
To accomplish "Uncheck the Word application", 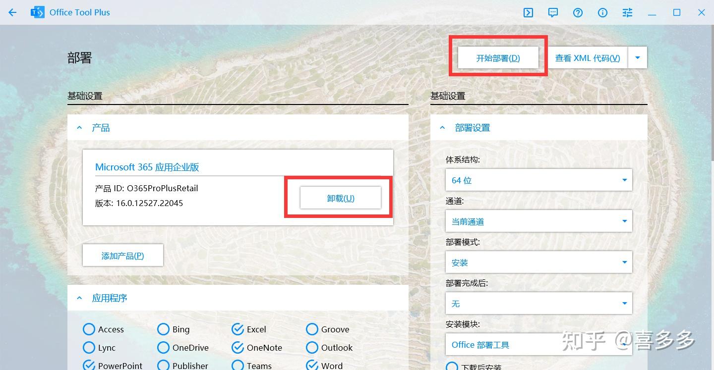I will 312,366.
